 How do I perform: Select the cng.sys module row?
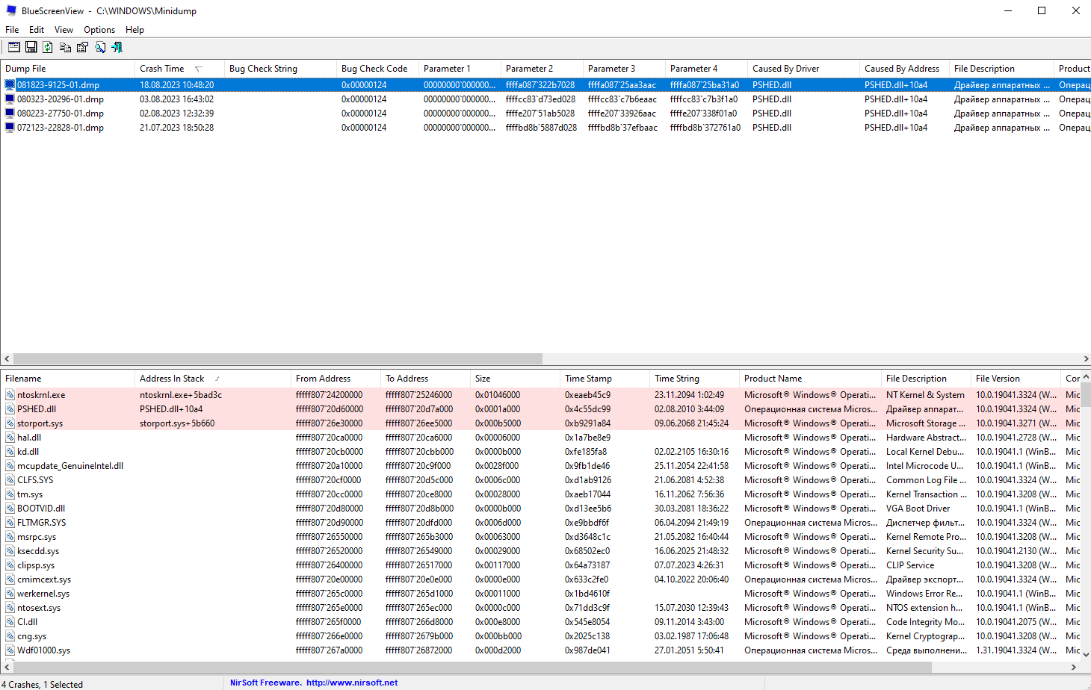click(x=540, y=636)
